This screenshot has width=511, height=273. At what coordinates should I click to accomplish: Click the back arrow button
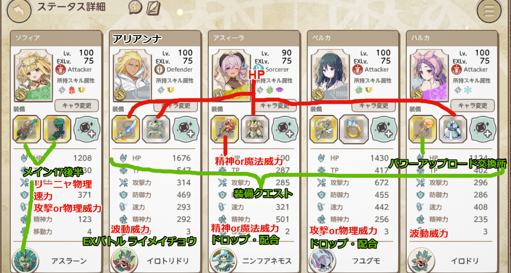[19, 11]
